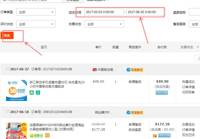Click the [交易快照] snapshot link
This screenshot has width=200, height=139.
[x=66, y=129]
